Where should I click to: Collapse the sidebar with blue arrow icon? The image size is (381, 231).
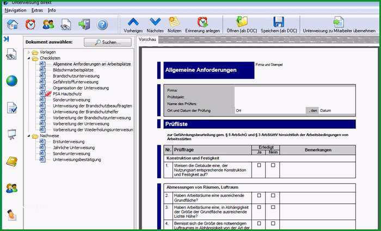(x=7, y=39)
